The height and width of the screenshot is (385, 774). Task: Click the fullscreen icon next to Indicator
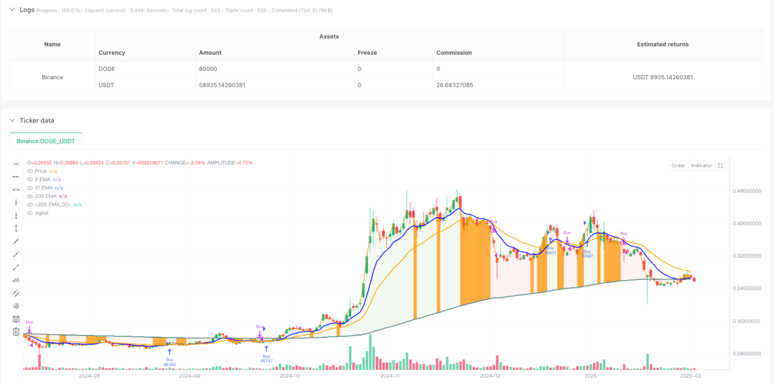[720, 165]
